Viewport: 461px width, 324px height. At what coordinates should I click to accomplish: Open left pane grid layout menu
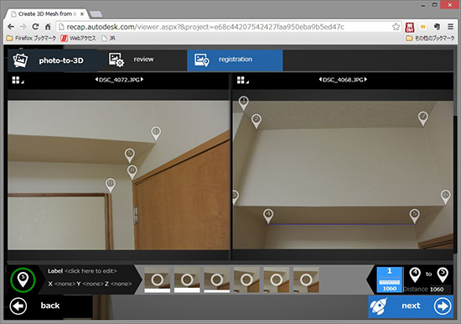[x=18, y=80]
